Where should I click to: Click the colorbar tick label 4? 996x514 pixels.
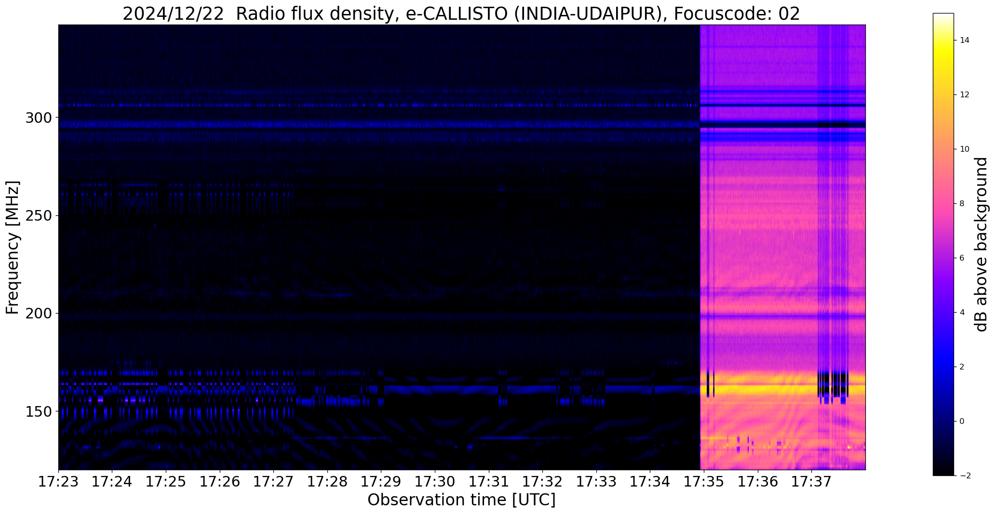click(x=962, y=313)
